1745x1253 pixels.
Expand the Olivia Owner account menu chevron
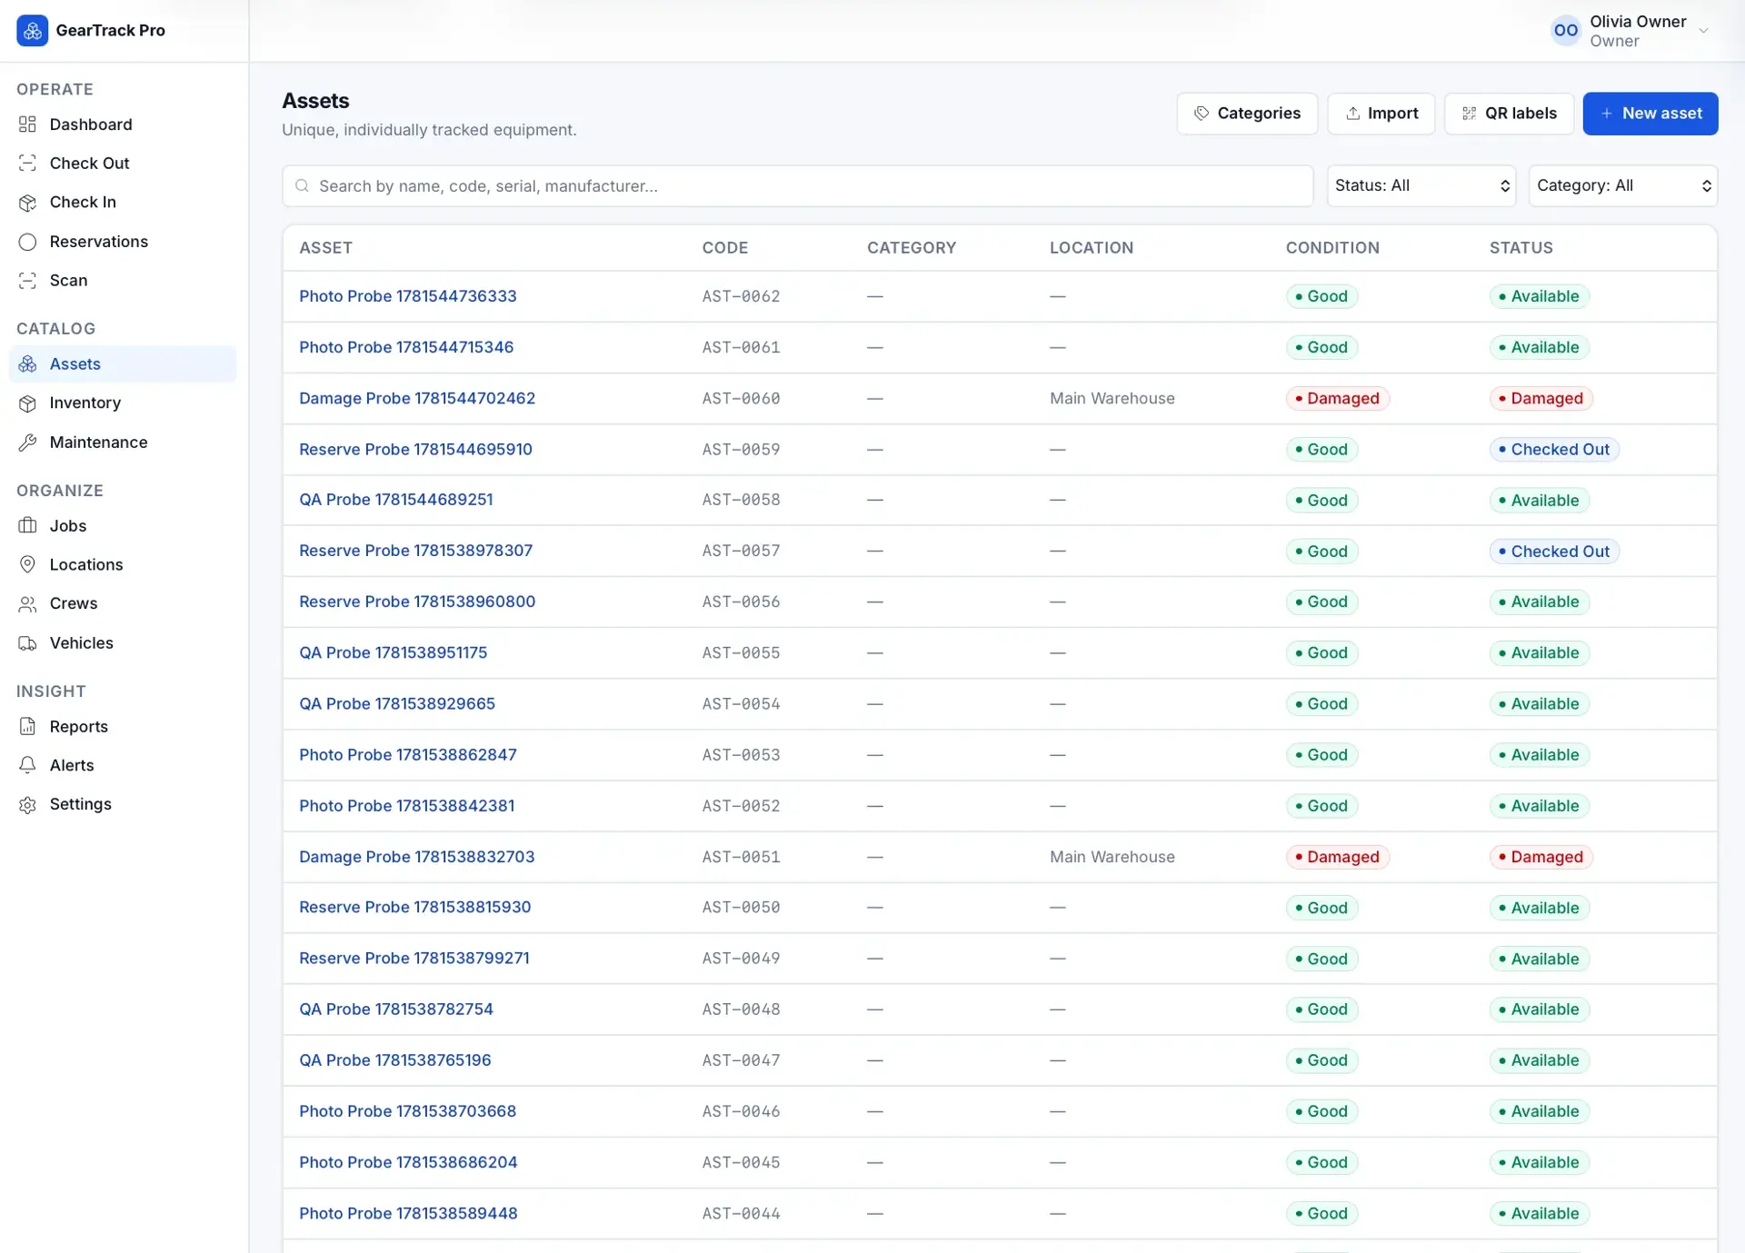tap(1704, 31)
